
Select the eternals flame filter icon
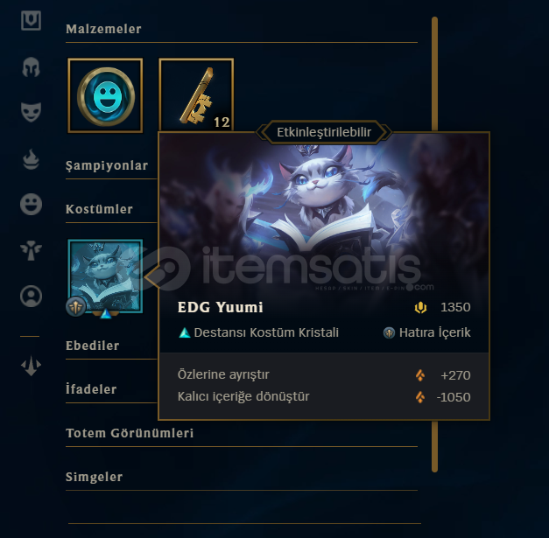tap(31, 159)
